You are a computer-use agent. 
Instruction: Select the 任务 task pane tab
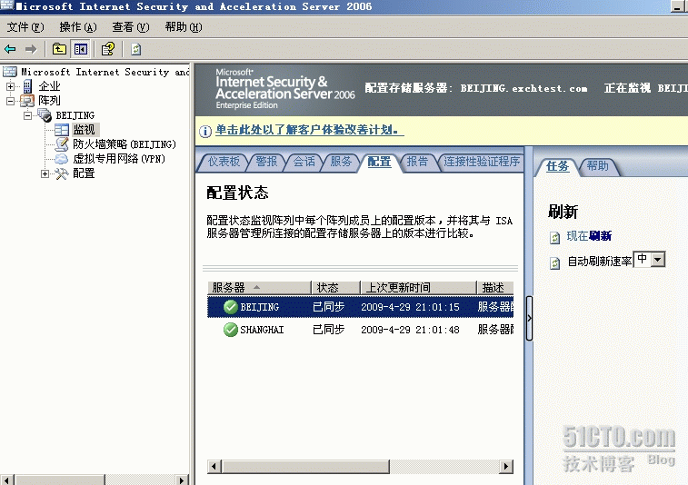tap(557, 166)
